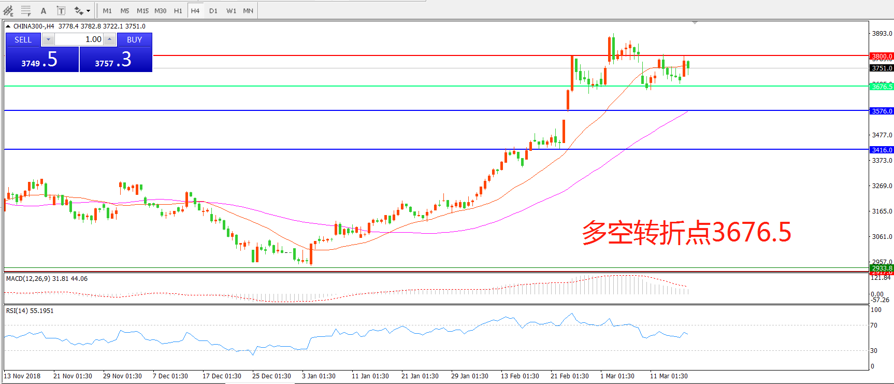The height and width of the screenshot is (384, 894).
Task: Select the W1 weekly timeframe
Action: (231, 10)
